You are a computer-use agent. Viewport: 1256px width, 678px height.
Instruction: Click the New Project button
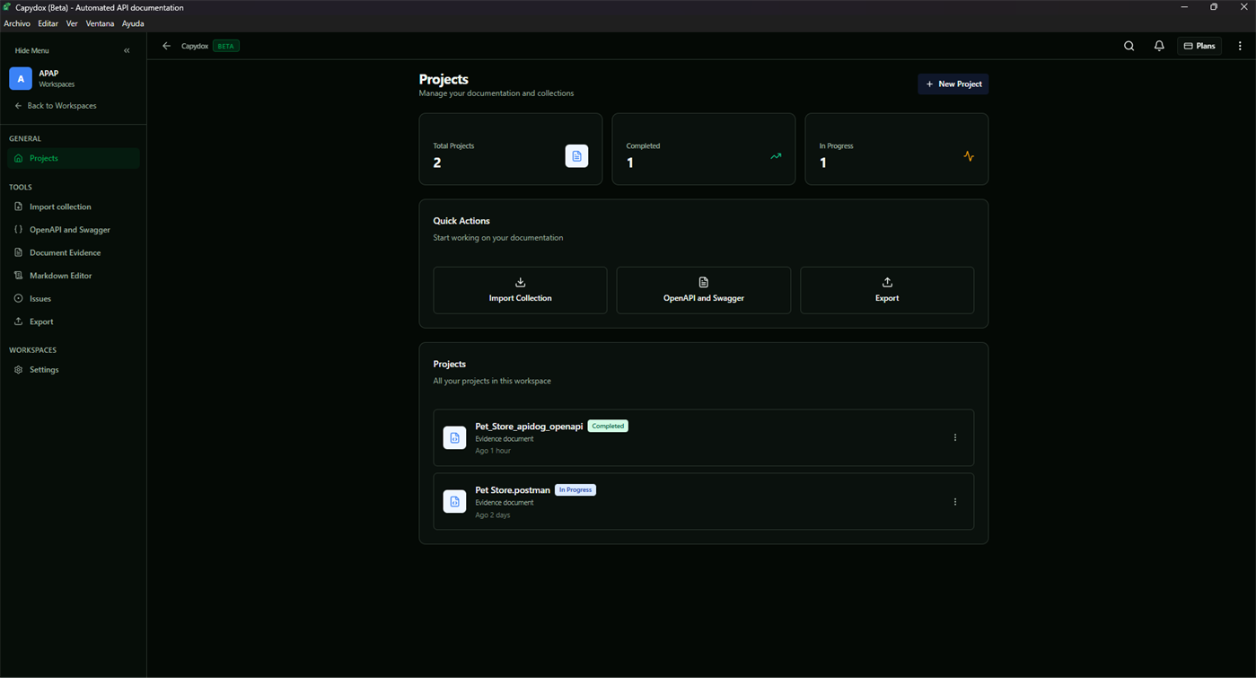[953, 84]
